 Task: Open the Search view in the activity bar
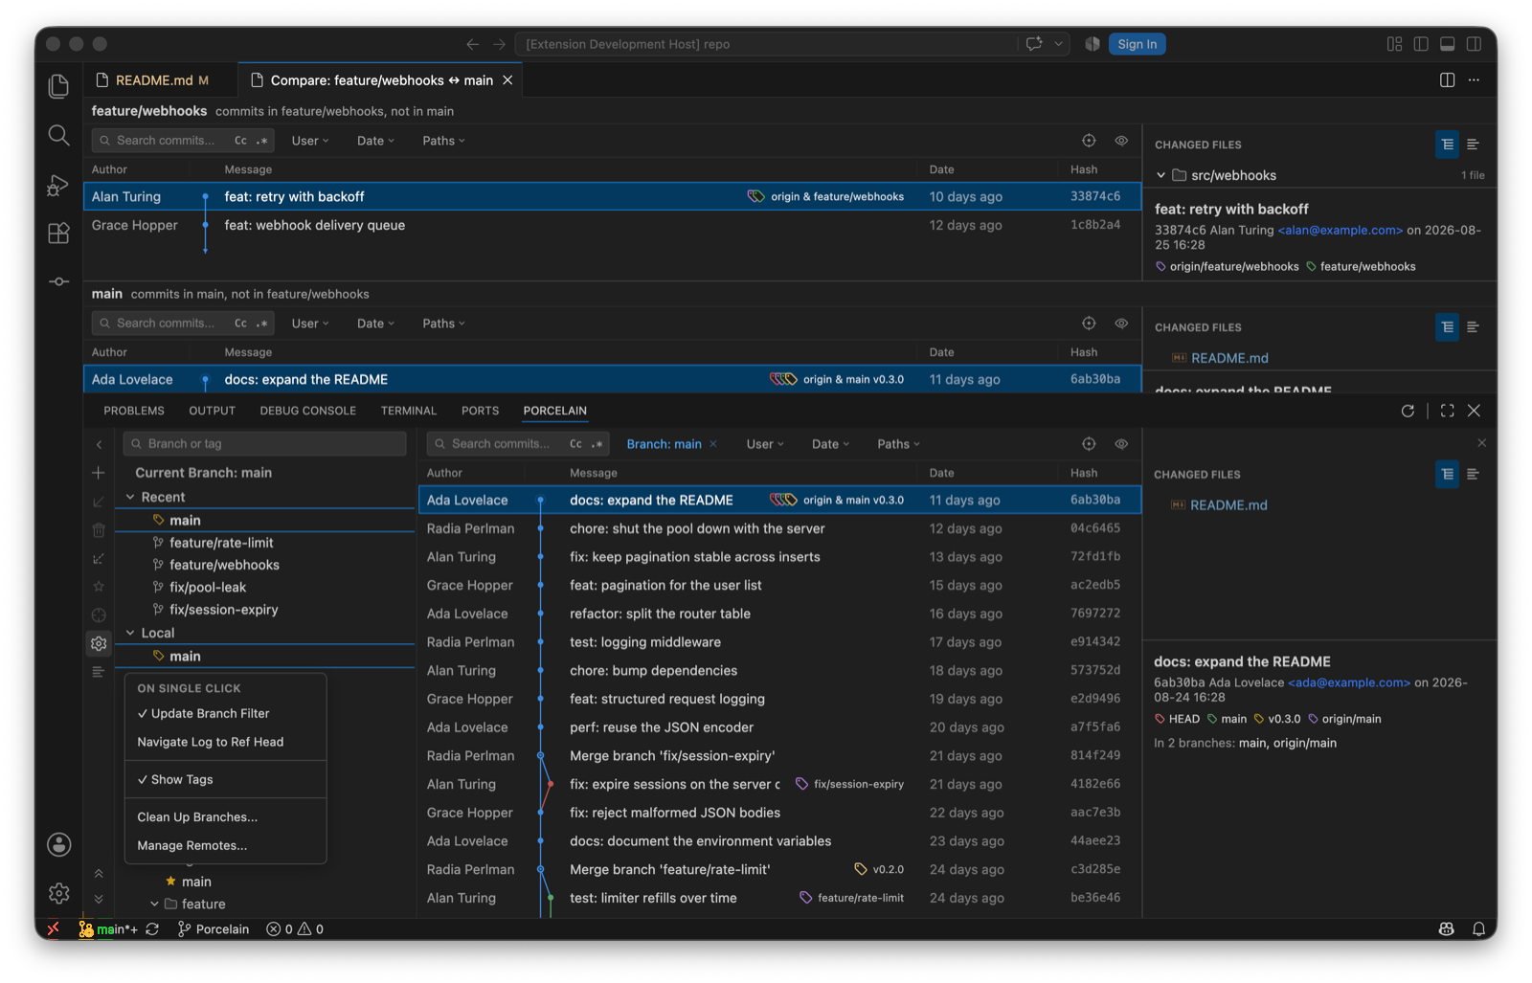click(x=58, y=135)
